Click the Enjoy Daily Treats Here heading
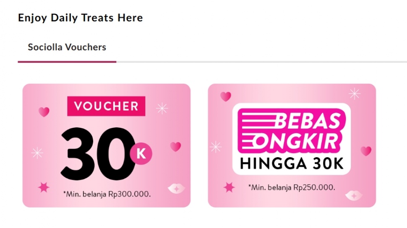 81,18
